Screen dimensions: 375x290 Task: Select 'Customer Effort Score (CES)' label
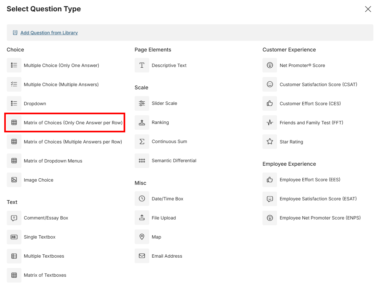[x=310, y=104]
